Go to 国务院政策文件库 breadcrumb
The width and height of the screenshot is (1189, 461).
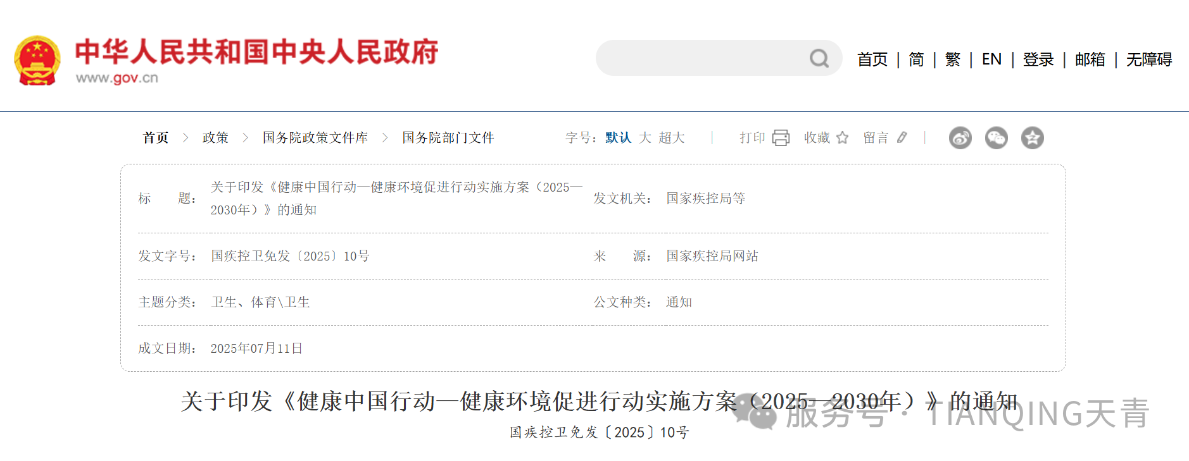(315, 138)
